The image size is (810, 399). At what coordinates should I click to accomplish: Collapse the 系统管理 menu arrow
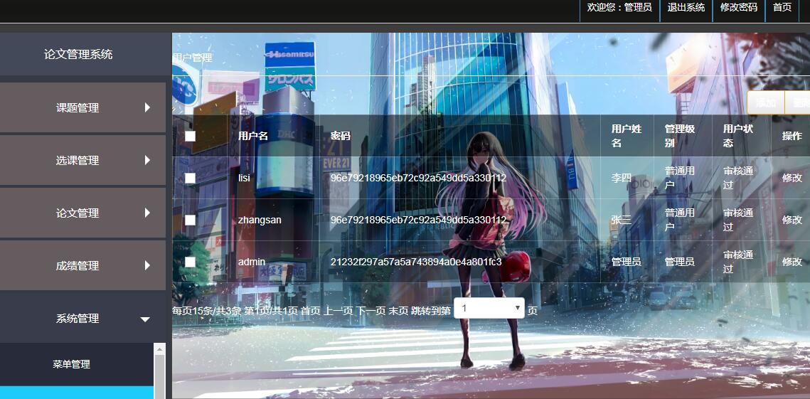pos(145,319)
